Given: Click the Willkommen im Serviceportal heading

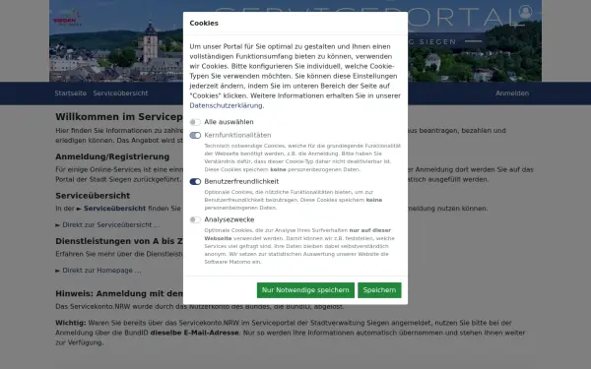Looking at the screenshot, I should [119, 117].
